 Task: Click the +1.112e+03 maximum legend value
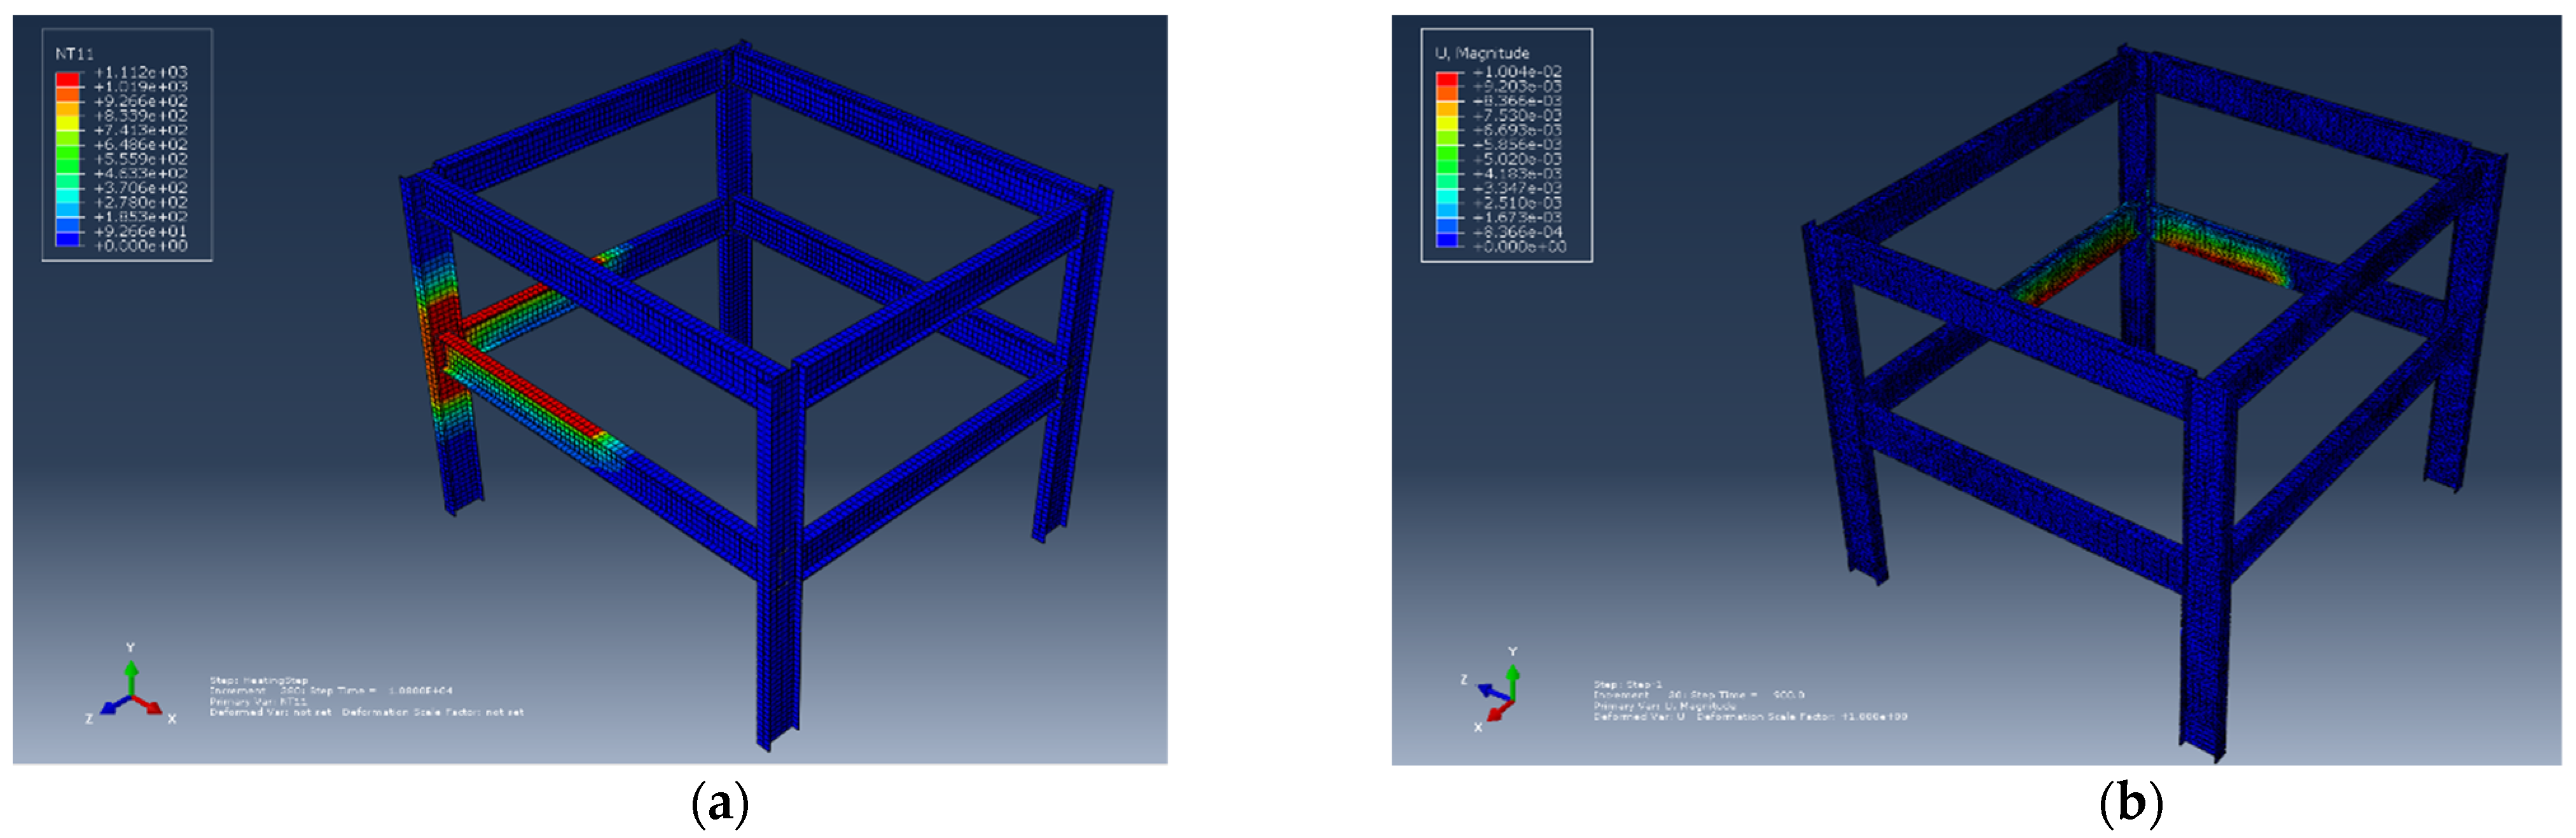140,72
